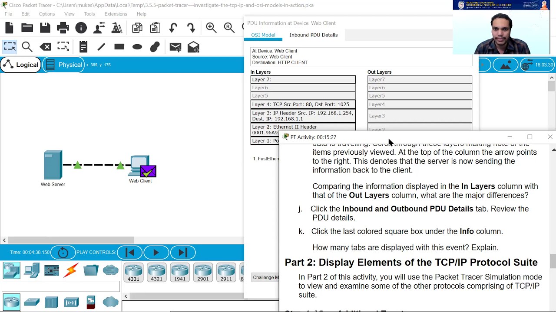Click Layer 3 IP Header row
This screenshot has height=312, width=556.
click(x=303, y=116)
